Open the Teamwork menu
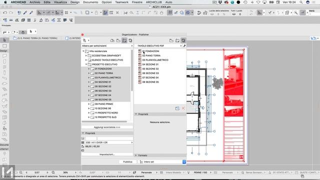This screenshot has width=320, height=180. (121, 2)
